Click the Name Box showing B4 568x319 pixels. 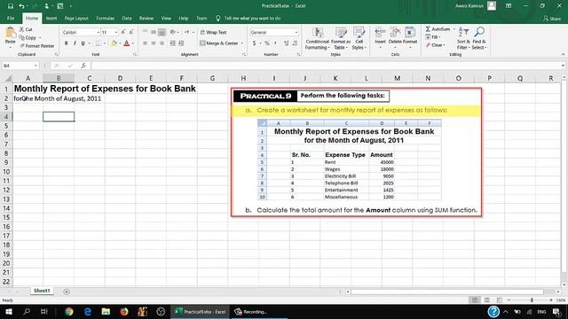point(20,66)
